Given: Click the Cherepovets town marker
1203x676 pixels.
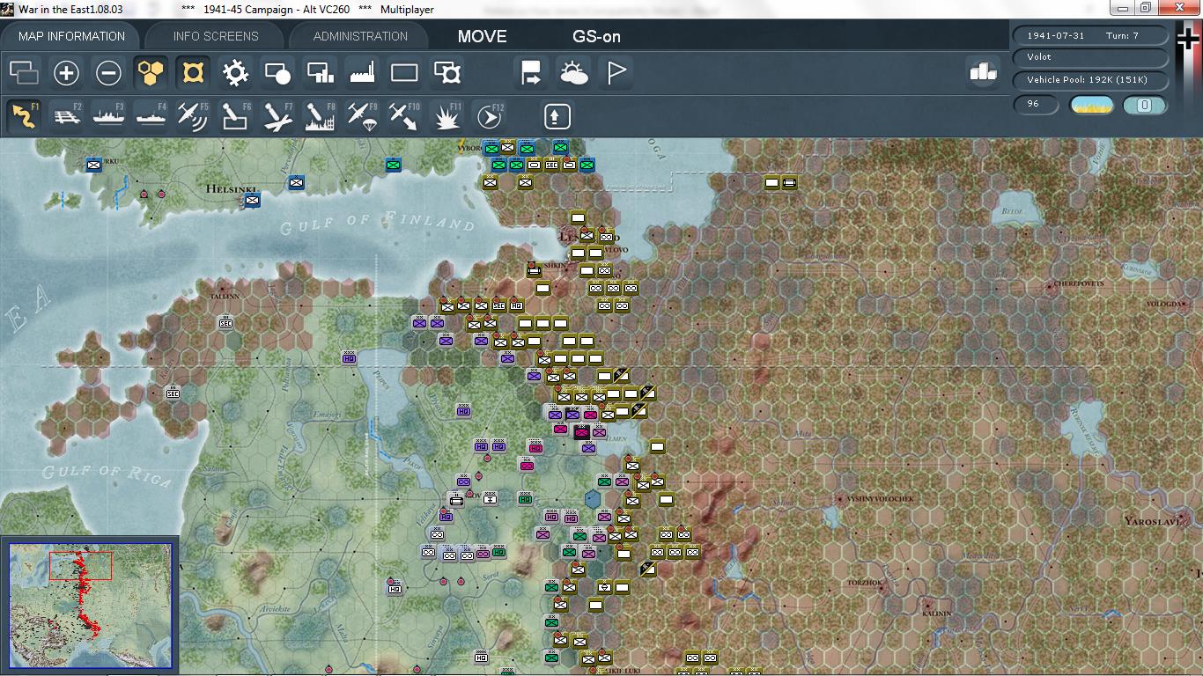Looking at the screenshot, I should 1050,286.
